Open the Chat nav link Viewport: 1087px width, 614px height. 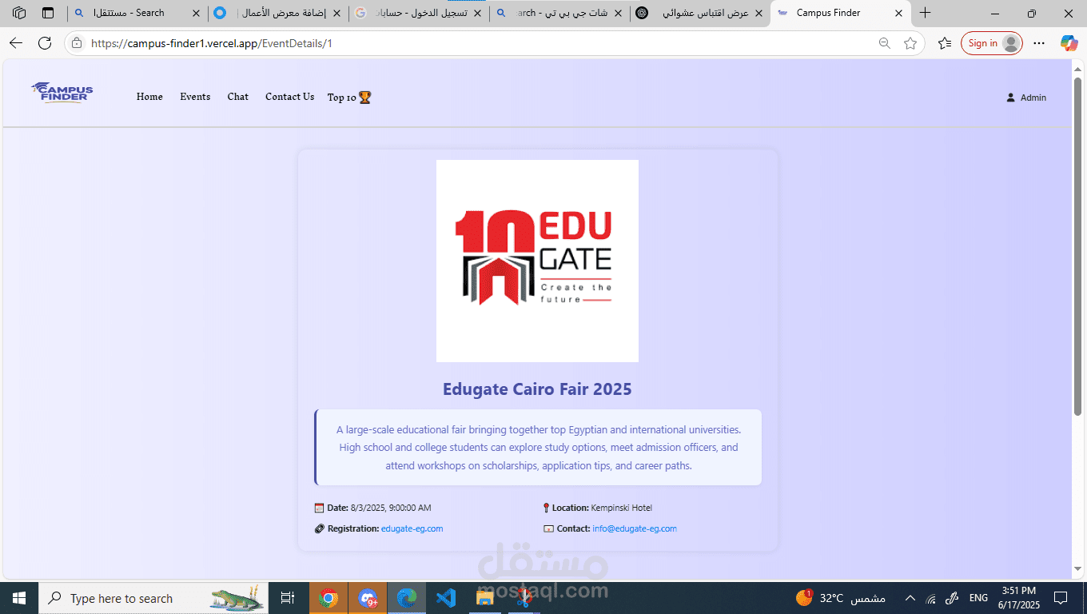(x=237, y=97)
